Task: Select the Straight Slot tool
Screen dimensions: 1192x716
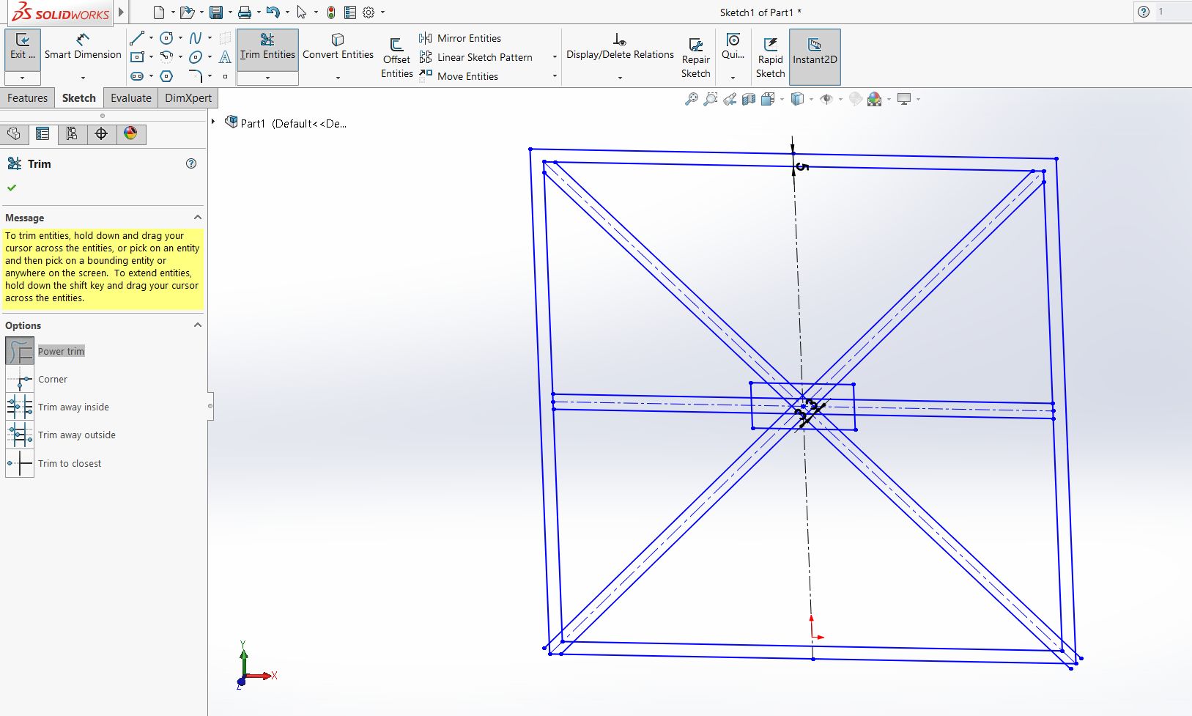Action: 137,75
